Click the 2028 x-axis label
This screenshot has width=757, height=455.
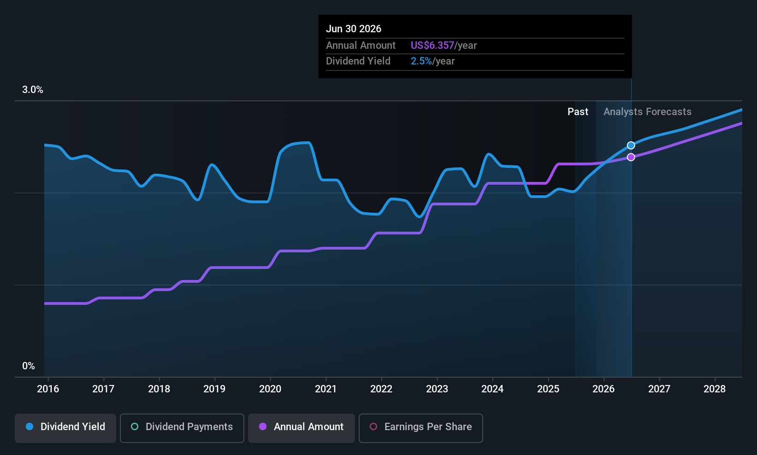click(715, 389)
